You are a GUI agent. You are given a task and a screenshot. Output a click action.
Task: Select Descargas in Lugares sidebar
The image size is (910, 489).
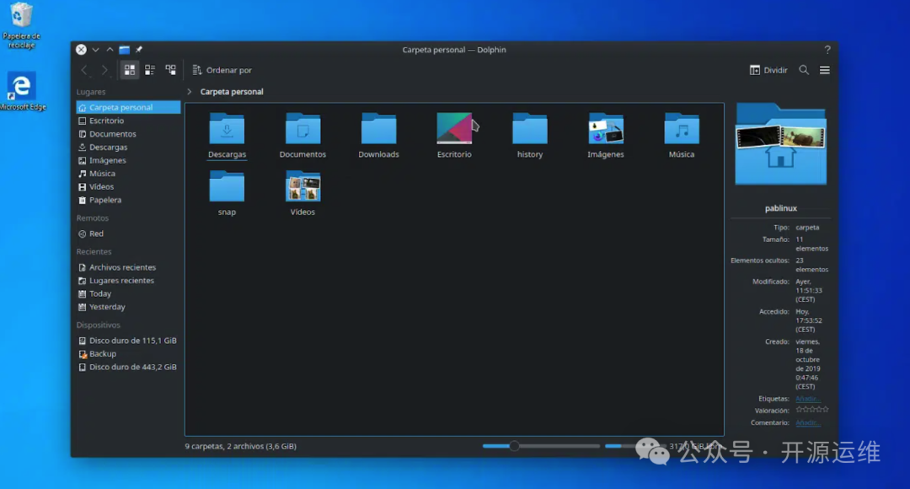108,148
